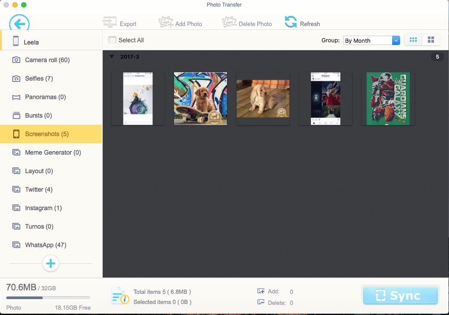Click the Export toolbar icon
The height and width of the screenshot is (315, 449).
pos(109,23)
